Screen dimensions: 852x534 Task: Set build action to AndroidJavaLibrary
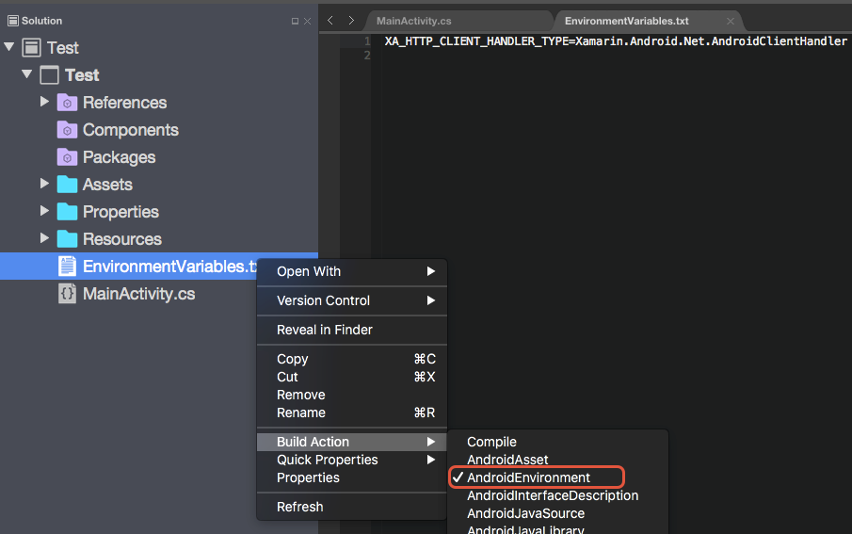(x=558, y=529)
